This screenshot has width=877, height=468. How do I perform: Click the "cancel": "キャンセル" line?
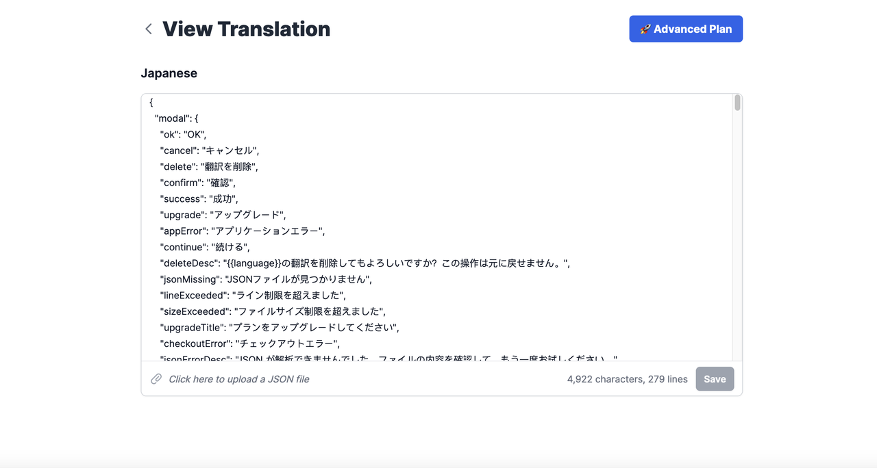click(210, 151)
